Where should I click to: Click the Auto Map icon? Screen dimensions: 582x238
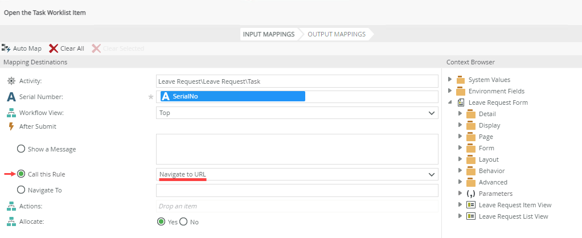pos(6,48)
